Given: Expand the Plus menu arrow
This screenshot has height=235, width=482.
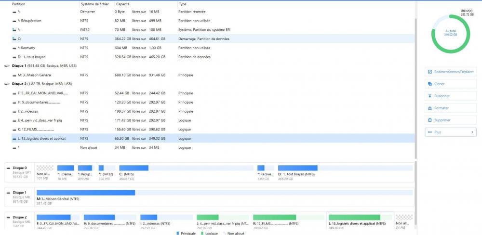Looking at the screenshot, I should 471,132.
